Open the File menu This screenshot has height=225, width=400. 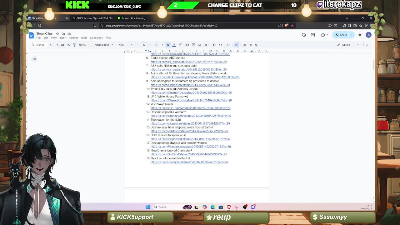coord(38,38)
